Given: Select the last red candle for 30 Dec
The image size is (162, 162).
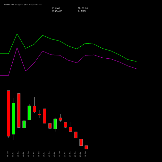Looking at the screenshot, I should pyautogui.click(x=86, y=147).
